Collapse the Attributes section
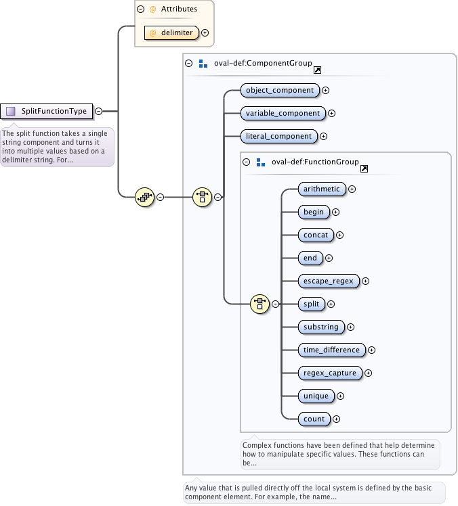The image size is (458, 506). [x=141, y=9]
